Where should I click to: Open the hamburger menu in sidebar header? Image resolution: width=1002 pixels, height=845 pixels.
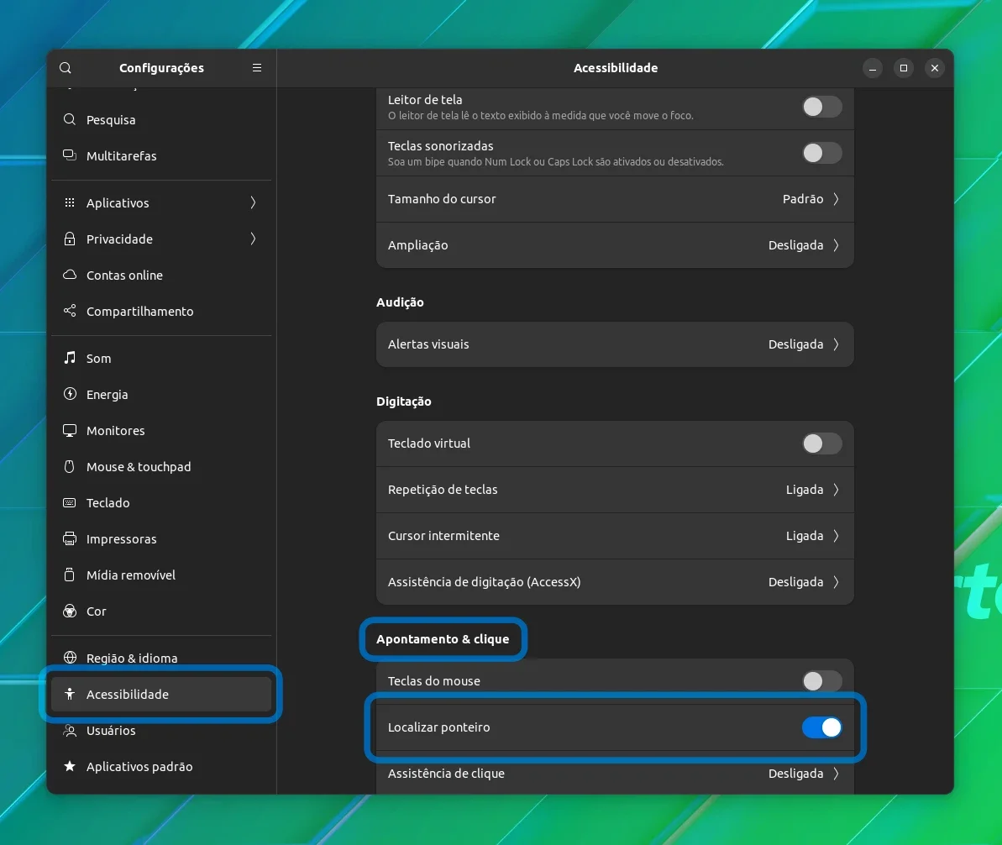257,68
